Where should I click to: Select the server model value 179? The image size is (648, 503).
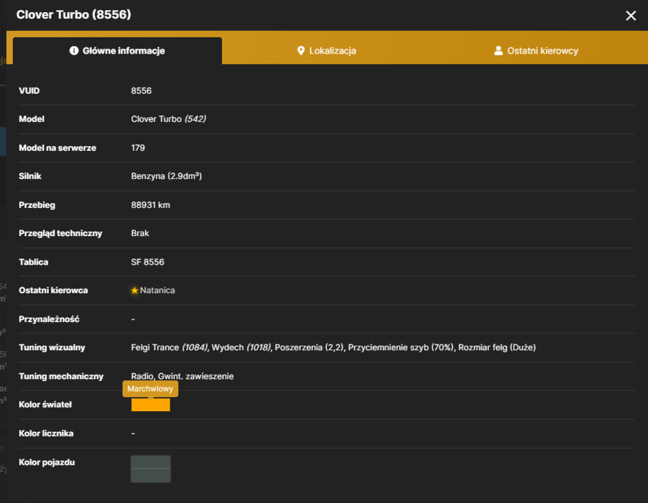(x=138, y=148)
